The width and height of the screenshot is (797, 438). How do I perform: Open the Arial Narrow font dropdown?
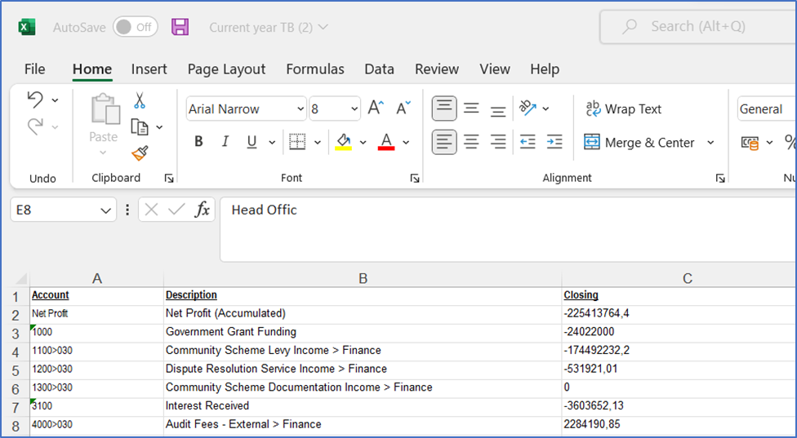pyautogui.click(x=301, y=109)
